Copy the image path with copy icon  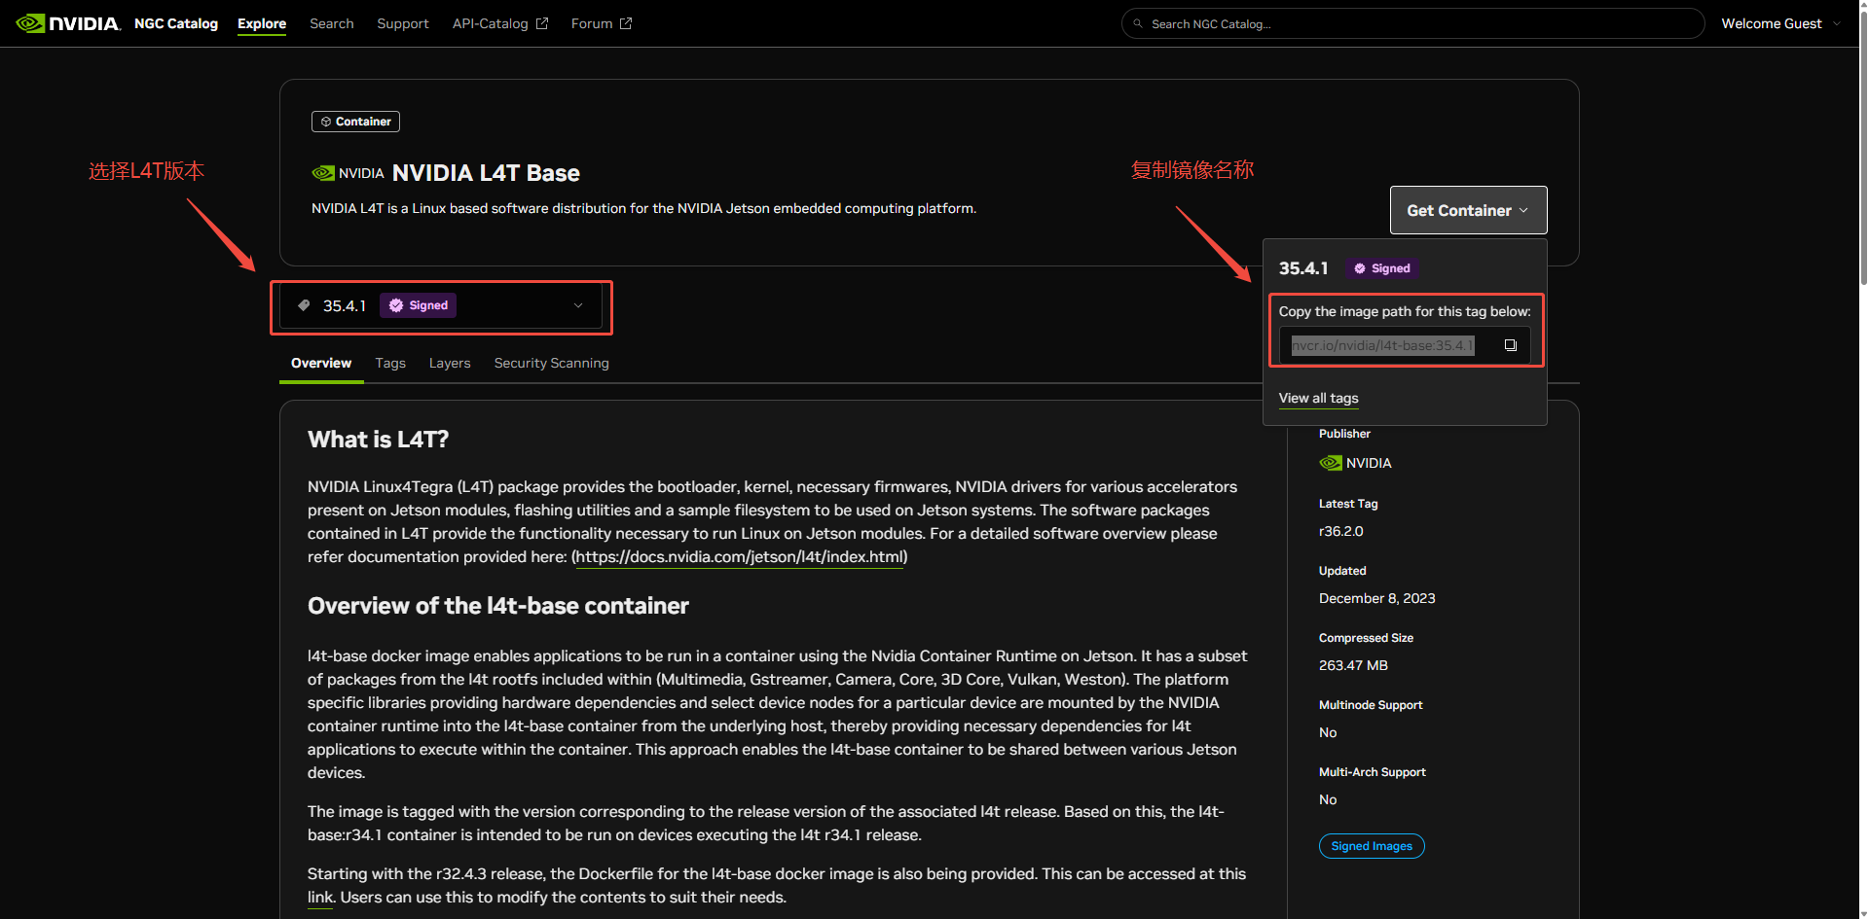(1511, 345)
